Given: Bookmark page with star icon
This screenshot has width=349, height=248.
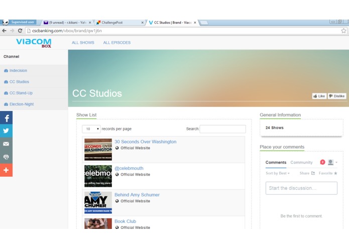Looking at the screenshot, I should [343, 31].
